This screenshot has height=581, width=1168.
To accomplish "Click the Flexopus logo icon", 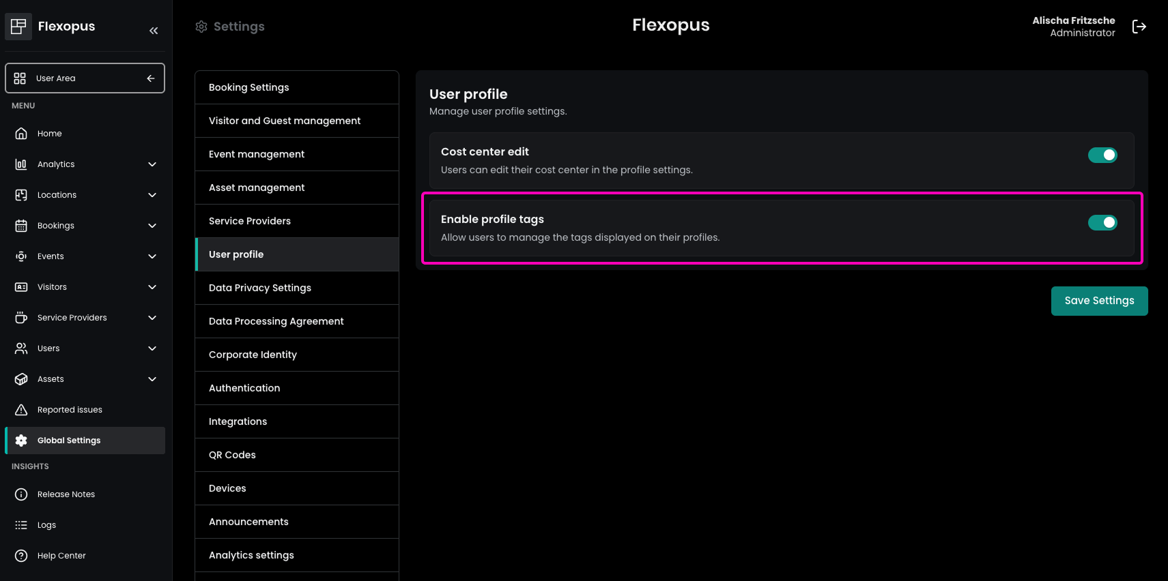I will pos(18,27).
